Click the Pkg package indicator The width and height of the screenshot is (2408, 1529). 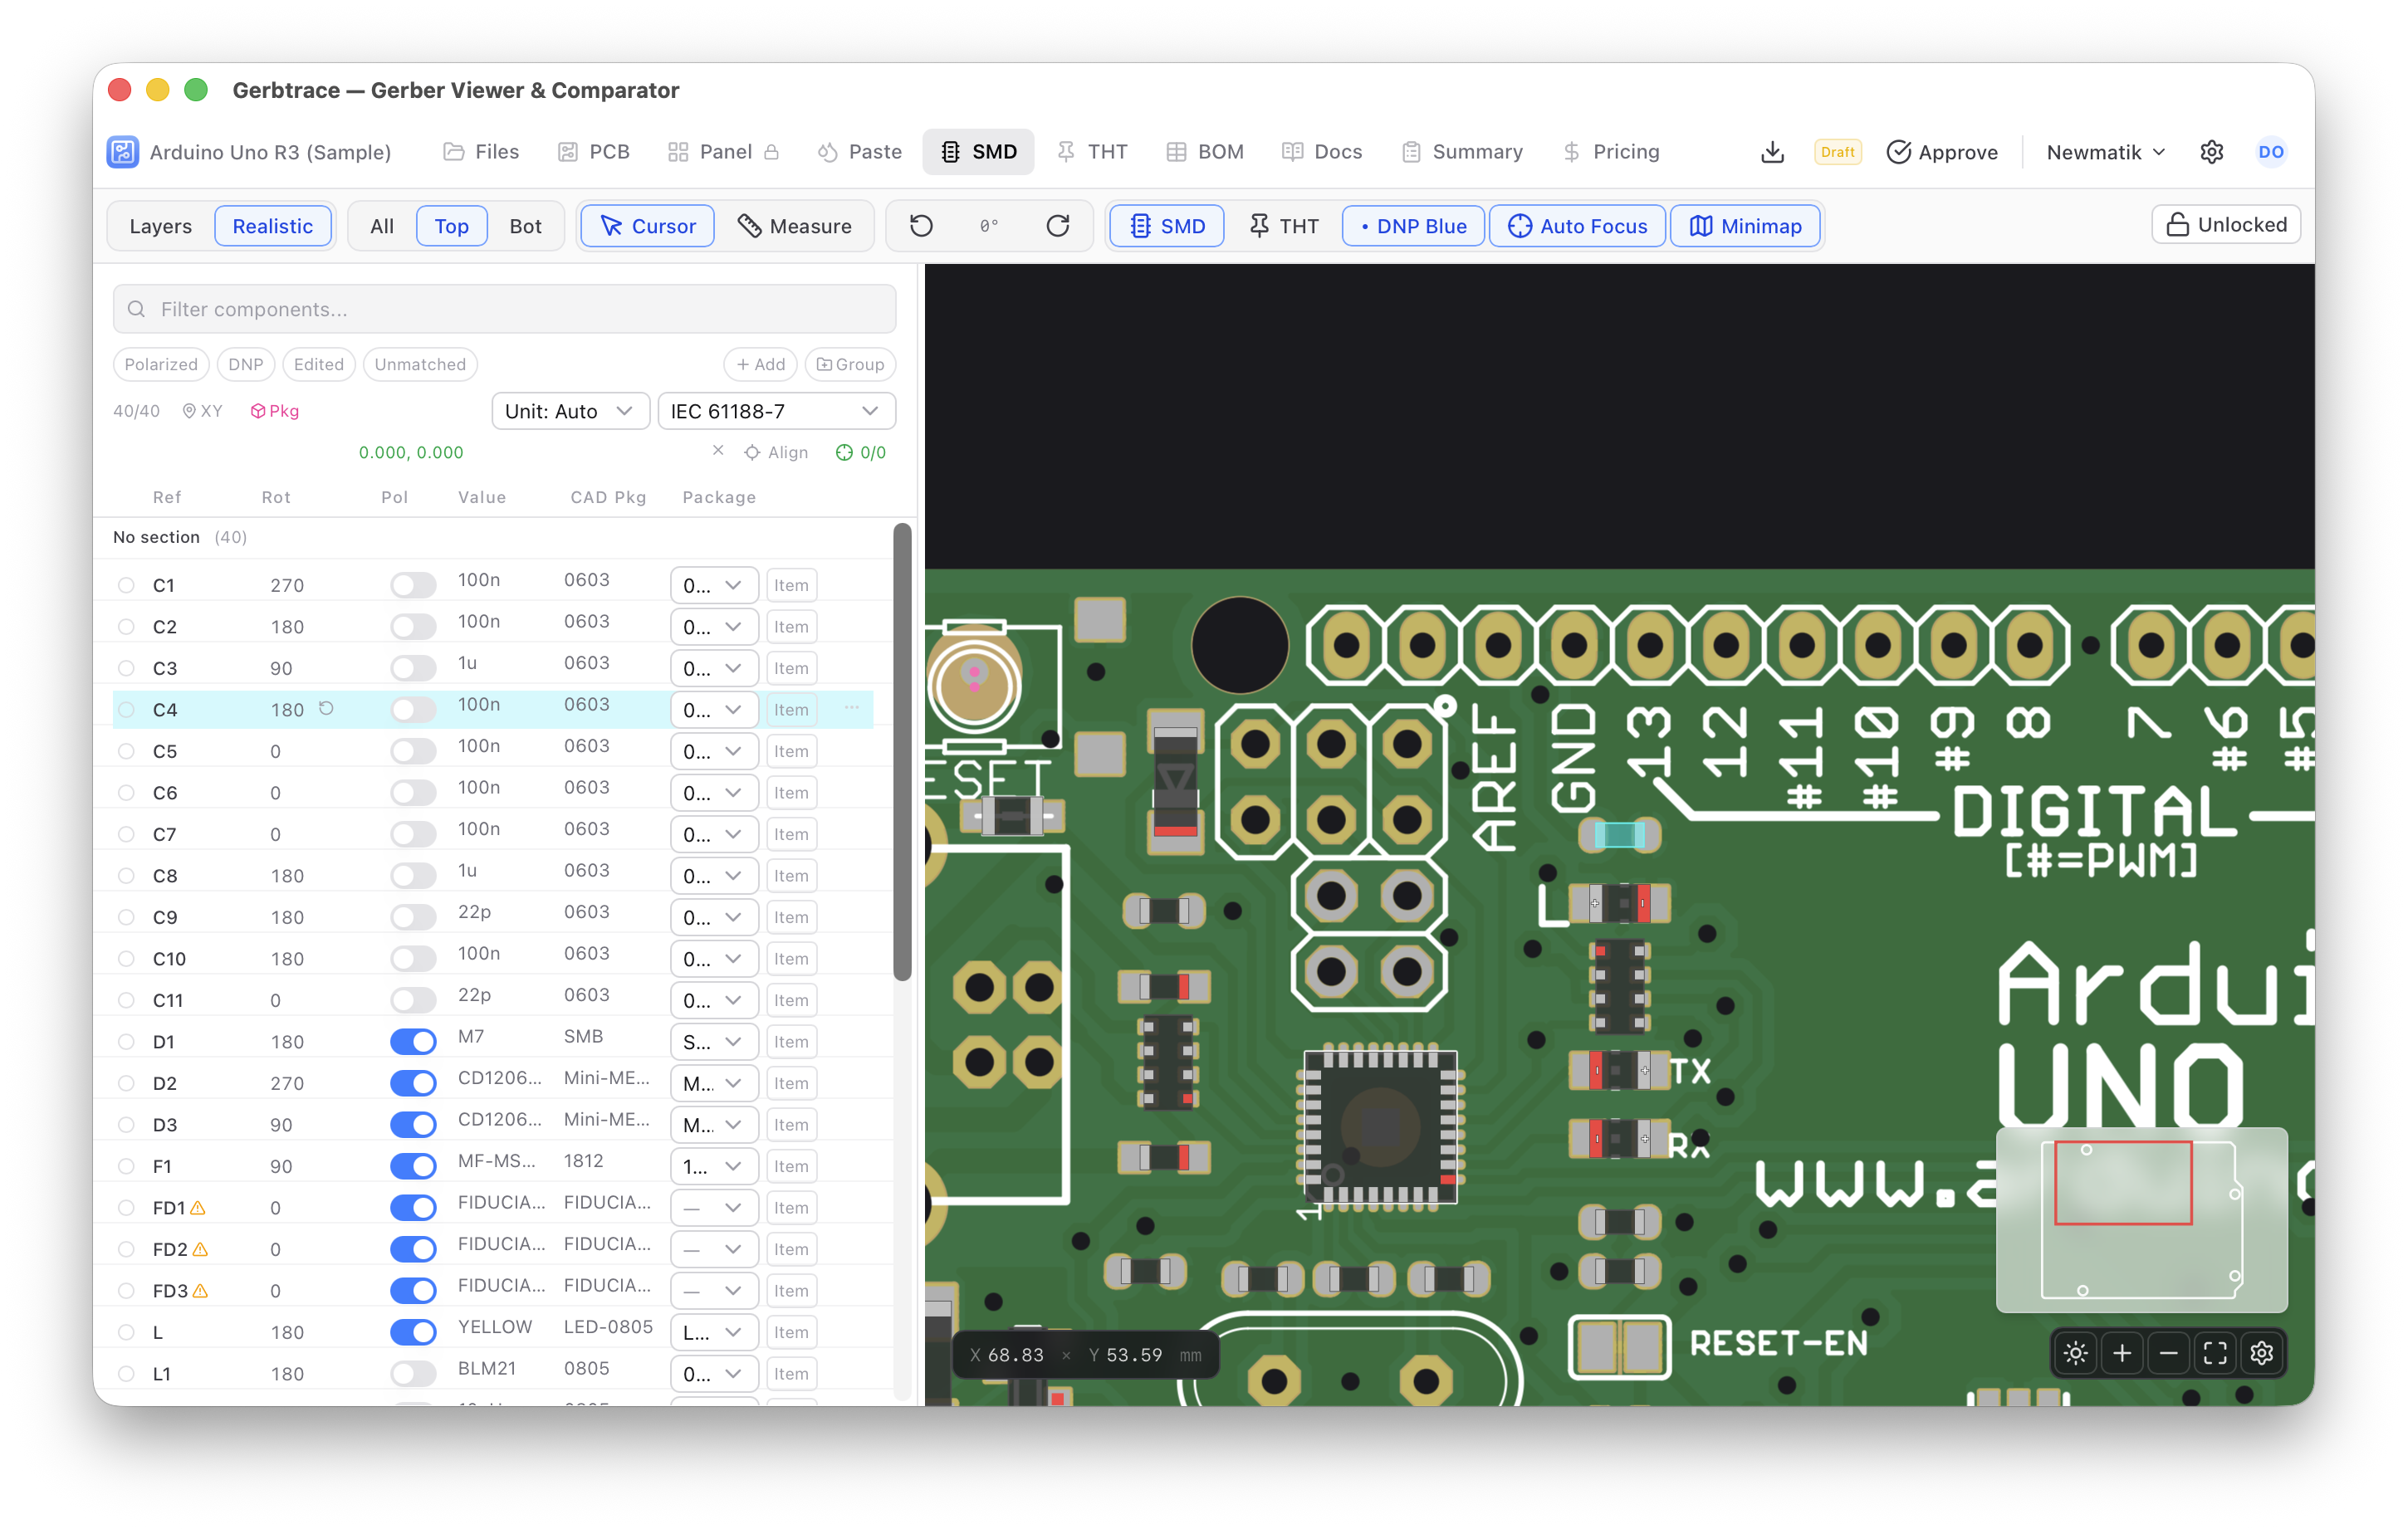tap(275, 411)
